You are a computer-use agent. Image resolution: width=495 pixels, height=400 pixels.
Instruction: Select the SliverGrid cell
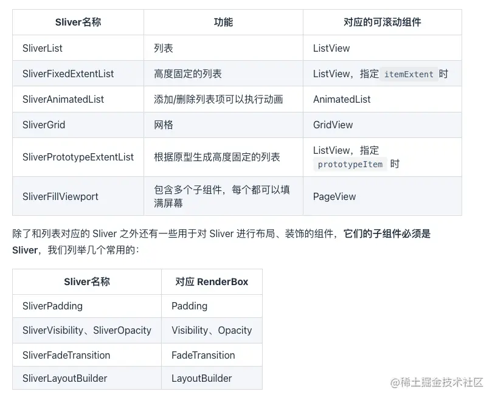point(78,125)
